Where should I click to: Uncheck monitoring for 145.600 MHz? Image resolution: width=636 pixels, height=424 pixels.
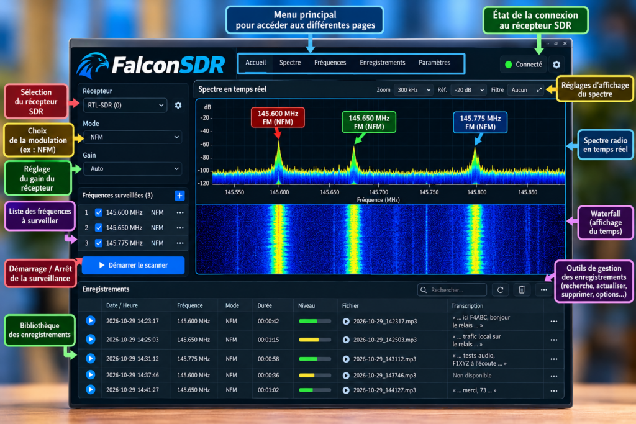click(99, 212)
